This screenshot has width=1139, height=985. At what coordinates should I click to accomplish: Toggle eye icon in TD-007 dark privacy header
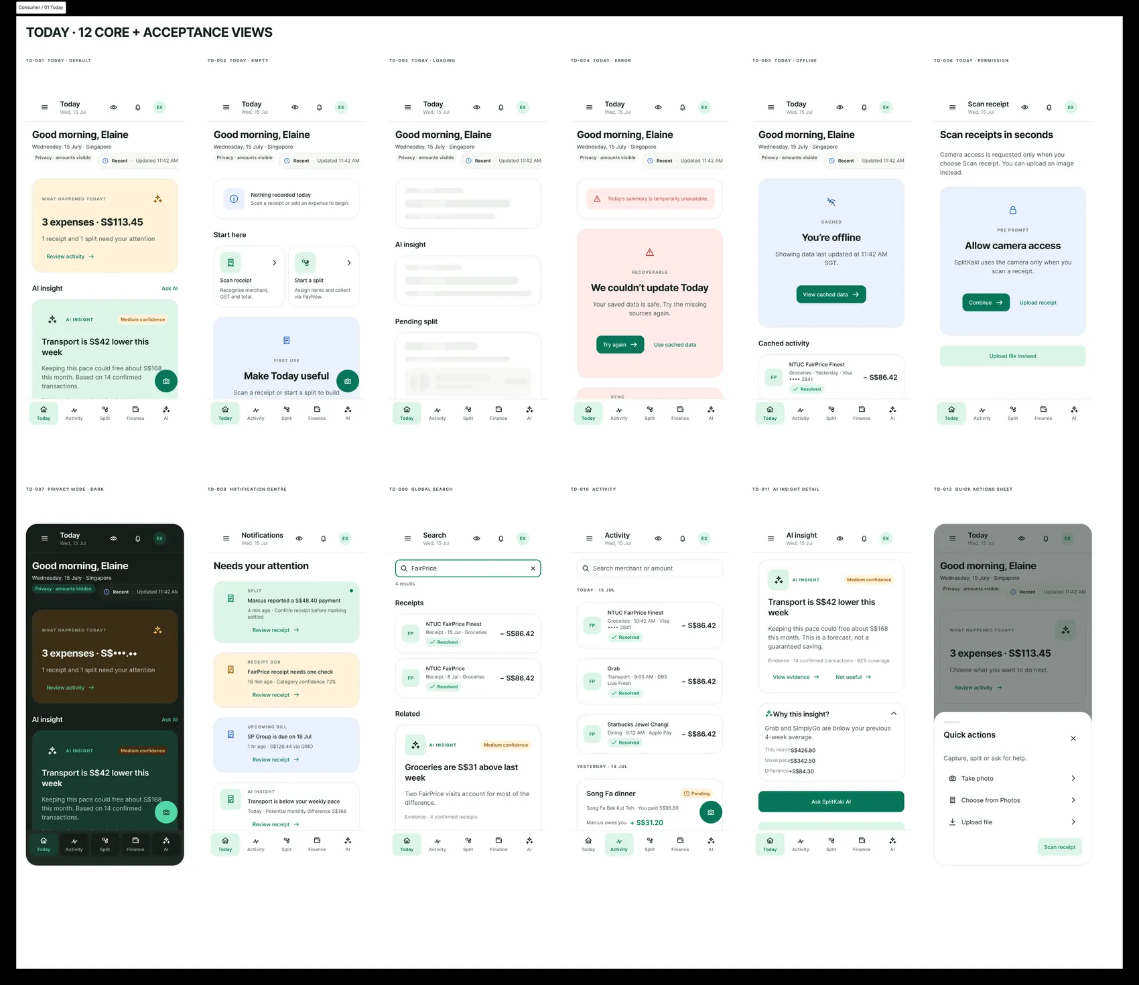pos(113,538)
